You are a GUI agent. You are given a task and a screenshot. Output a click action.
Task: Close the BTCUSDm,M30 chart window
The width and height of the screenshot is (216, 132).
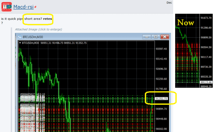point(165,37)
